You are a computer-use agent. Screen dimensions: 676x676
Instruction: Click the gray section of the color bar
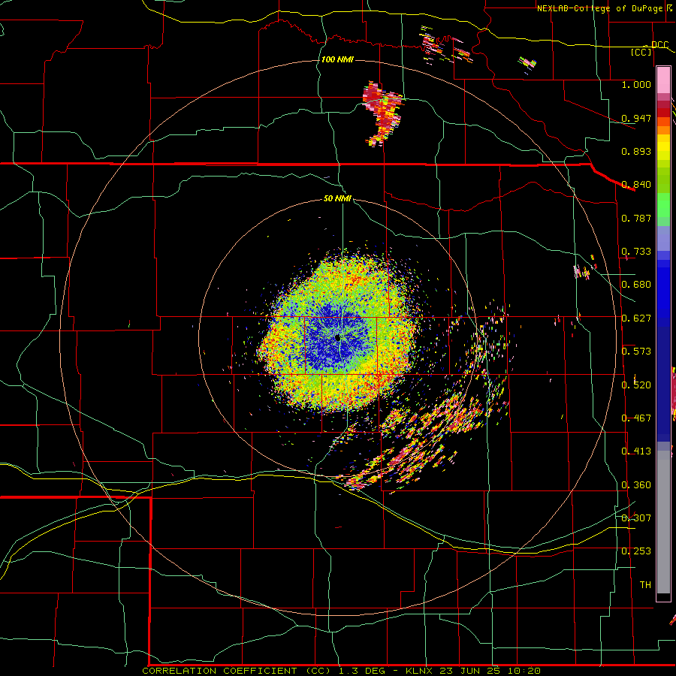pyautogui.click(x=663, y=522)
